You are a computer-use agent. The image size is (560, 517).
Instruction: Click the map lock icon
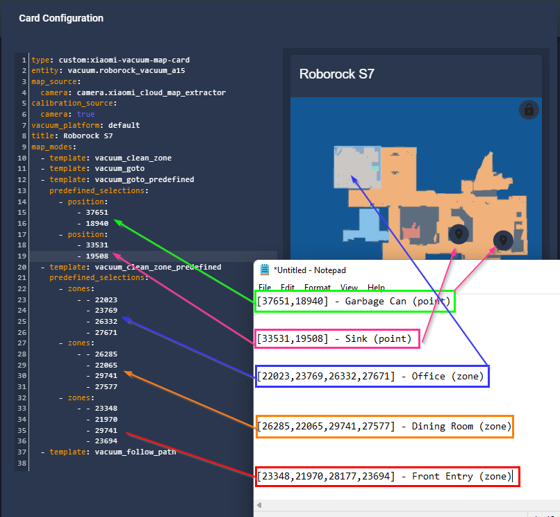pos(529,110)
